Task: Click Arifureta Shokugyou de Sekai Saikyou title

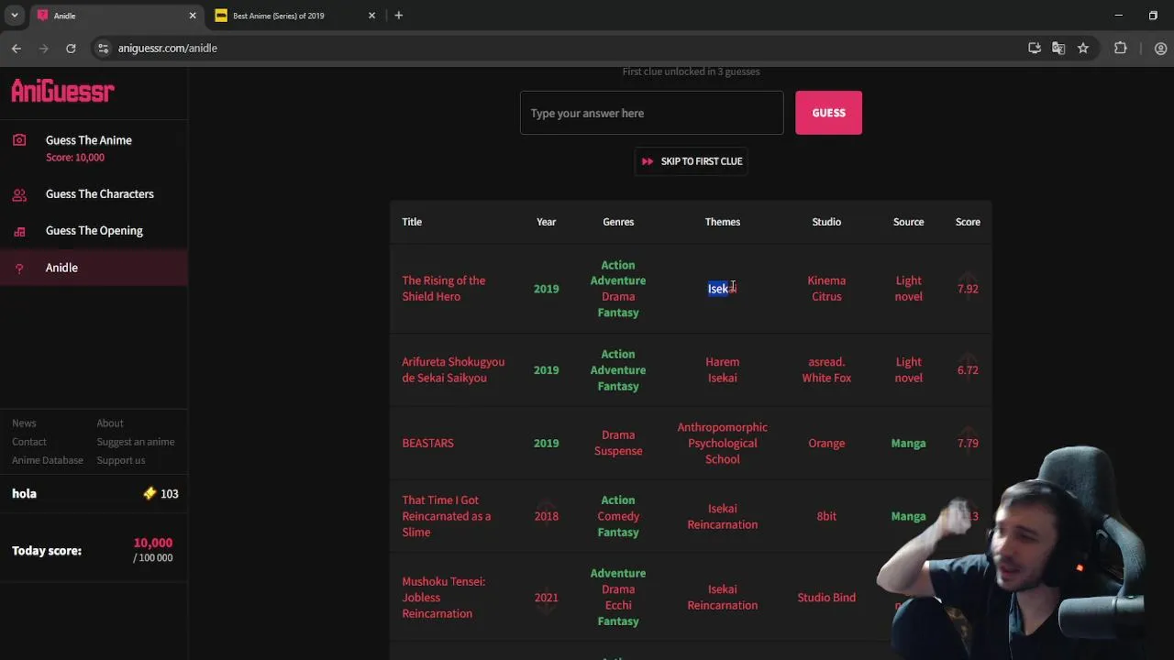Action: pyautogui.click(x=453, y=370)
